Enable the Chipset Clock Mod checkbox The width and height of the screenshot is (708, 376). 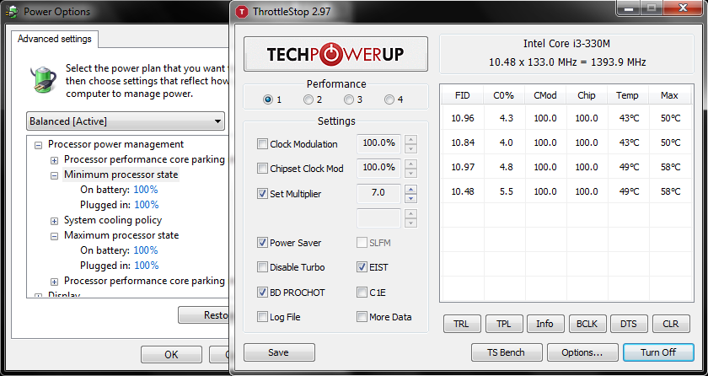coord(262,169)
